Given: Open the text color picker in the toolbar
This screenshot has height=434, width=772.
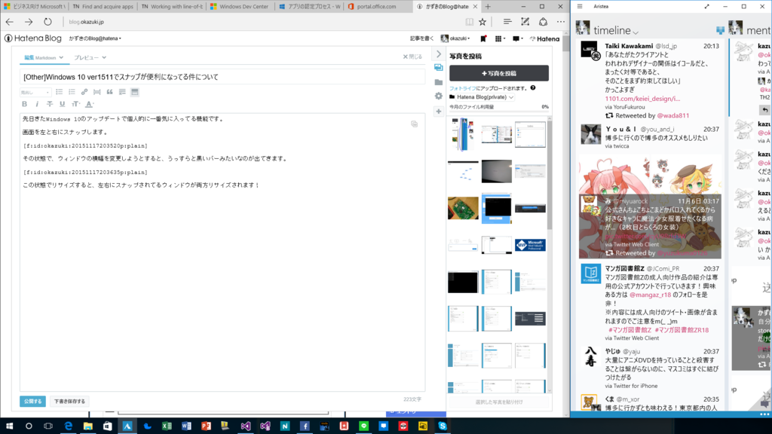Looking at the screenshot, I should coord(89,103).
